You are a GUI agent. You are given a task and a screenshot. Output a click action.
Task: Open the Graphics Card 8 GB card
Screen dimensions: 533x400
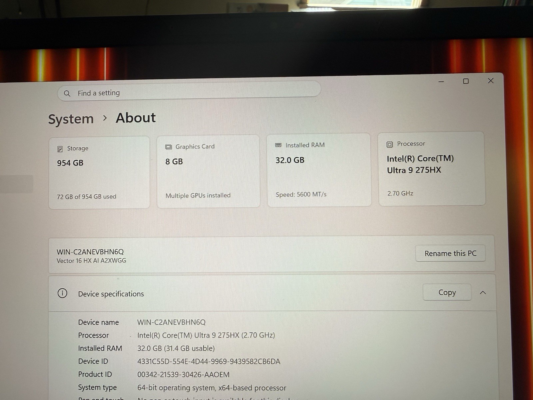coord(208,171)
